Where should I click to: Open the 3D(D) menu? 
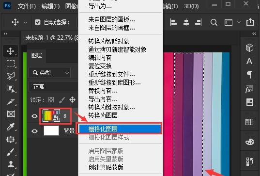pos(191,6)
